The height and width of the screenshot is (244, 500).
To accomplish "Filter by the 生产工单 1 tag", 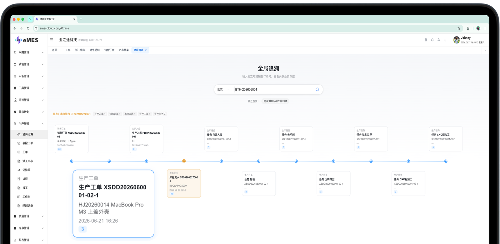I will pos(145,114).
